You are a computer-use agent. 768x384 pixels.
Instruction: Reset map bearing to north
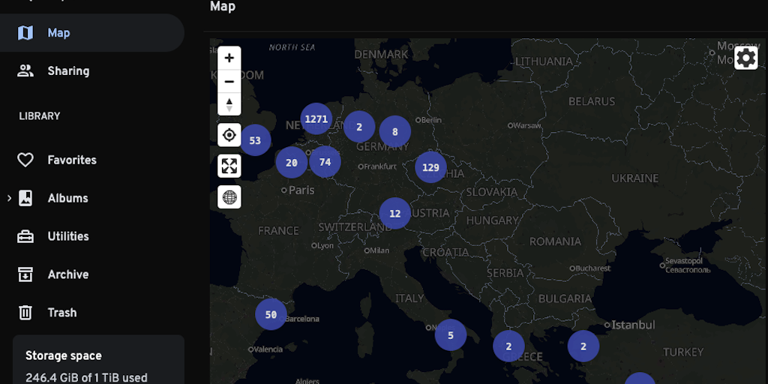[229, 104]
